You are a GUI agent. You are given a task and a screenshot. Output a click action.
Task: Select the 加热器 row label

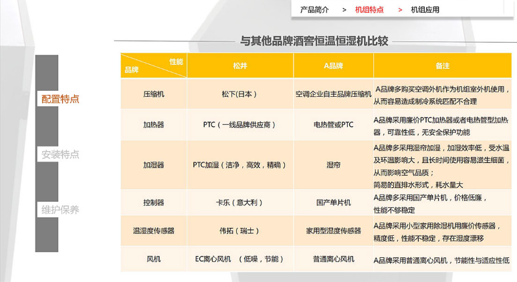[153, 124]
